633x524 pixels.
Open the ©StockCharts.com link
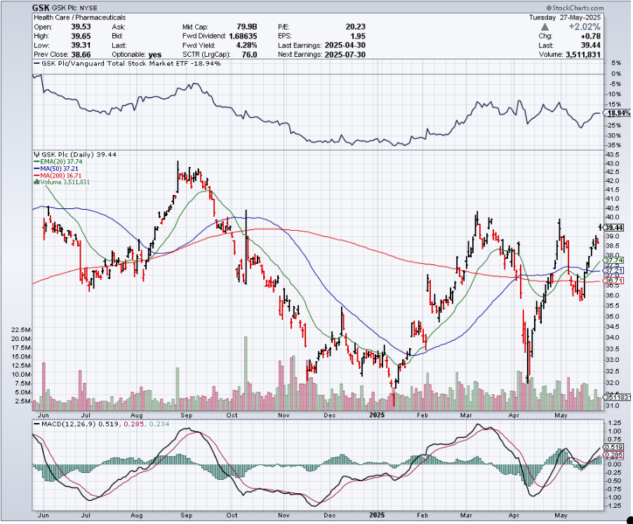coord(575,8)
